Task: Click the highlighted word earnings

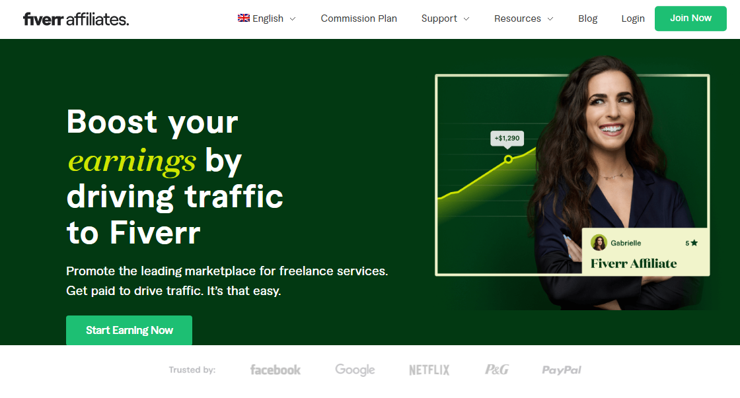Action: (x=131, y=161)
